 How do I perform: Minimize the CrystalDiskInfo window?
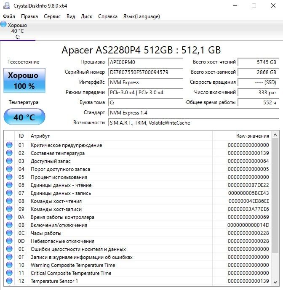(x=235, y=6)
